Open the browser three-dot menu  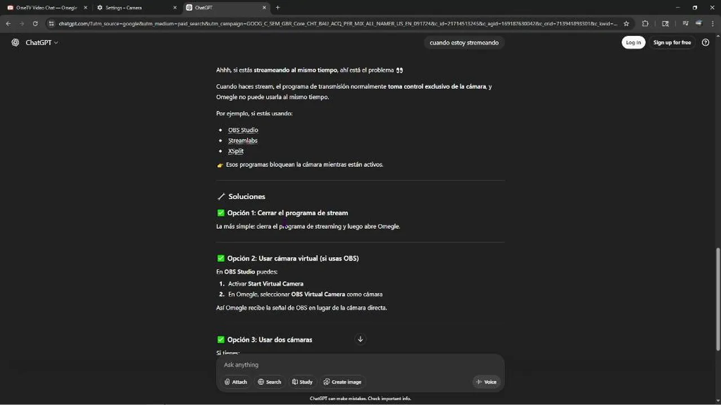[x=713, y=24]
